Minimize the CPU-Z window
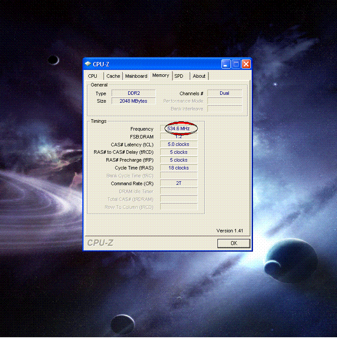This screenshot has width=337, height=339. pyautogui.click(x=226, y=64)
